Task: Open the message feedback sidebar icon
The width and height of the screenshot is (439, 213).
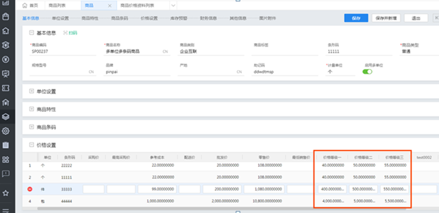Action: [6, 174]
